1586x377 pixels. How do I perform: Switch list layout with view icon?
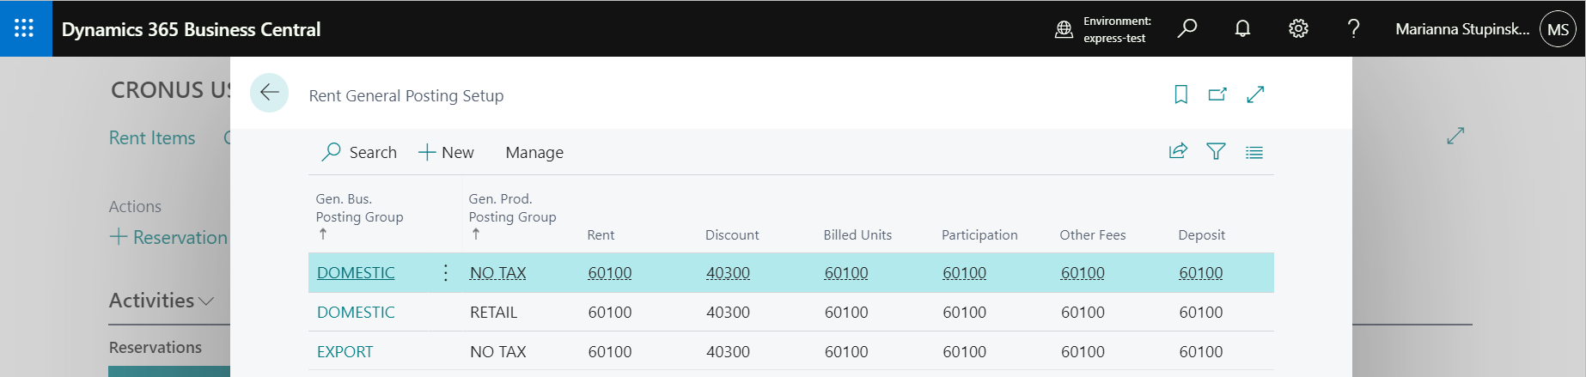tap(1254, 153)
